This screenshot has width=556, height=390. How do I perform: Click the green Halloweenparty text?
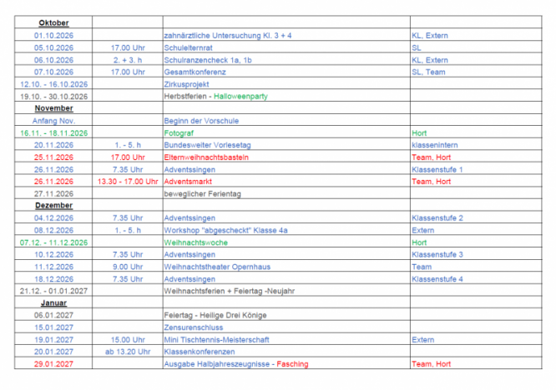(x=240, y=97)
